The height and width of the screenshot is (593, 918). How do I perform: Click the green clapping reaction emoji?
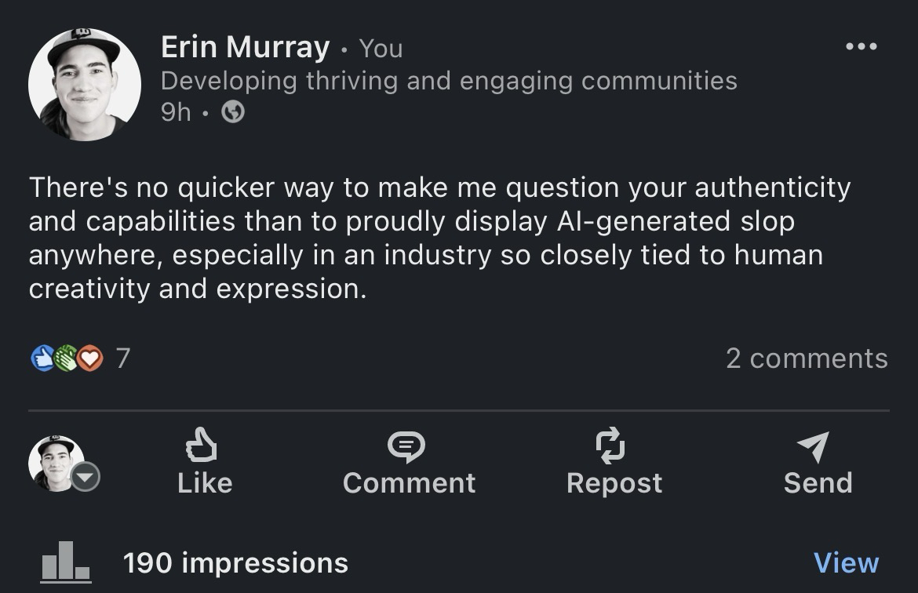click(66, 358)
